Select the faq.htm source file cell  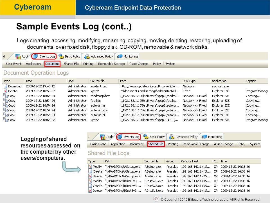[96, 101]
